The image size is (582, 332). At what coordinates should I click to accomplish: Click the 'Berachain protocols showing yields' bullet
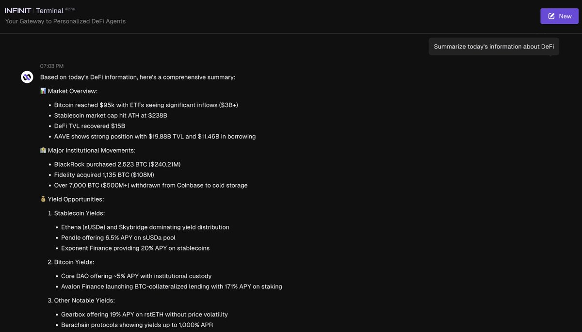(137, 325)
